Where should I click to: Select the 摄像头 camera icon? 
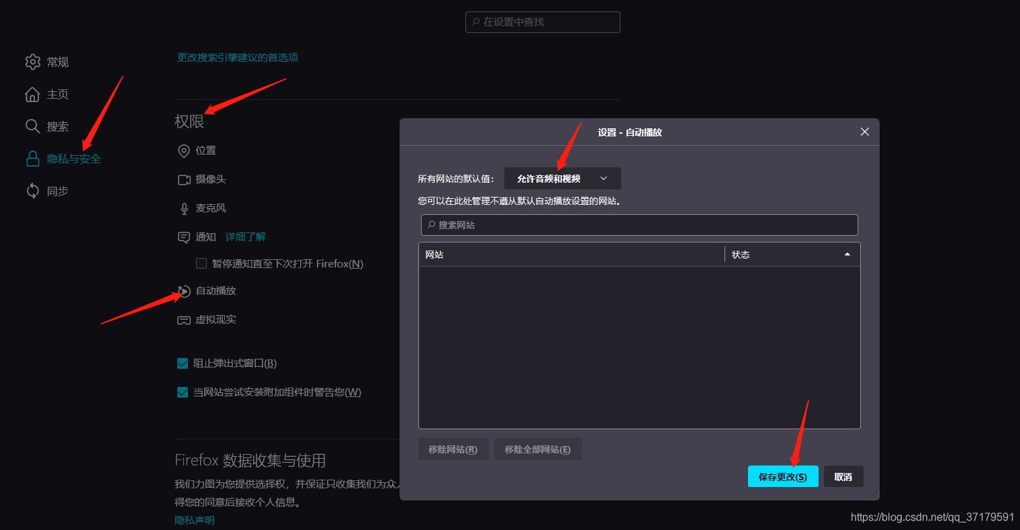point(183,179)
